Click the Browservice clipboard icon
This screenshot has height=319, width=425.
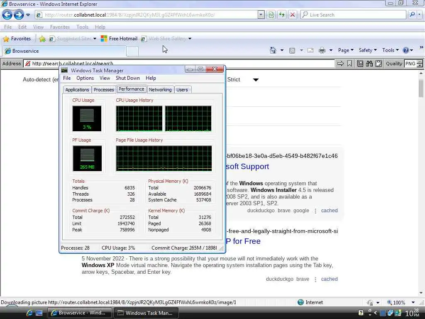(x=379, y=64)
